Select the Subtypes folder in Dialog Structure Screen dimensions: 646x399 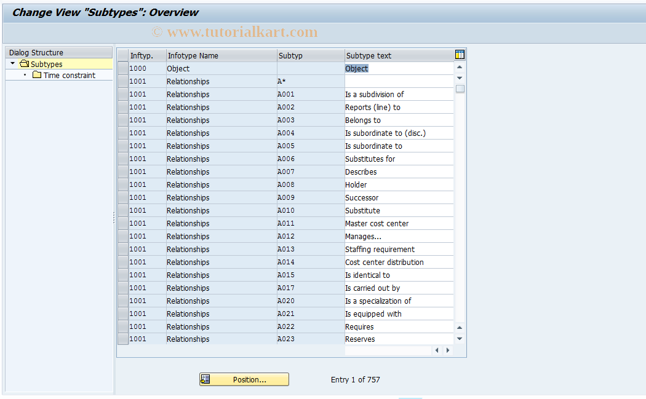(x=47, y=64)
